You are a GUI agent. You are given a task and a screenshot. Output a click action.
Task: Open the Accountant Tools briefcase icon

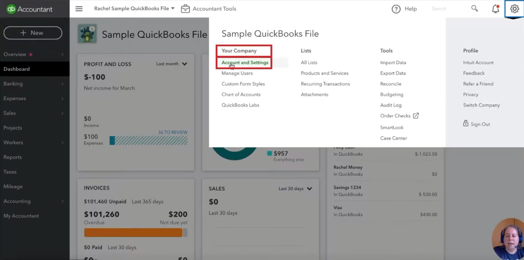click(x=185, y=9)
